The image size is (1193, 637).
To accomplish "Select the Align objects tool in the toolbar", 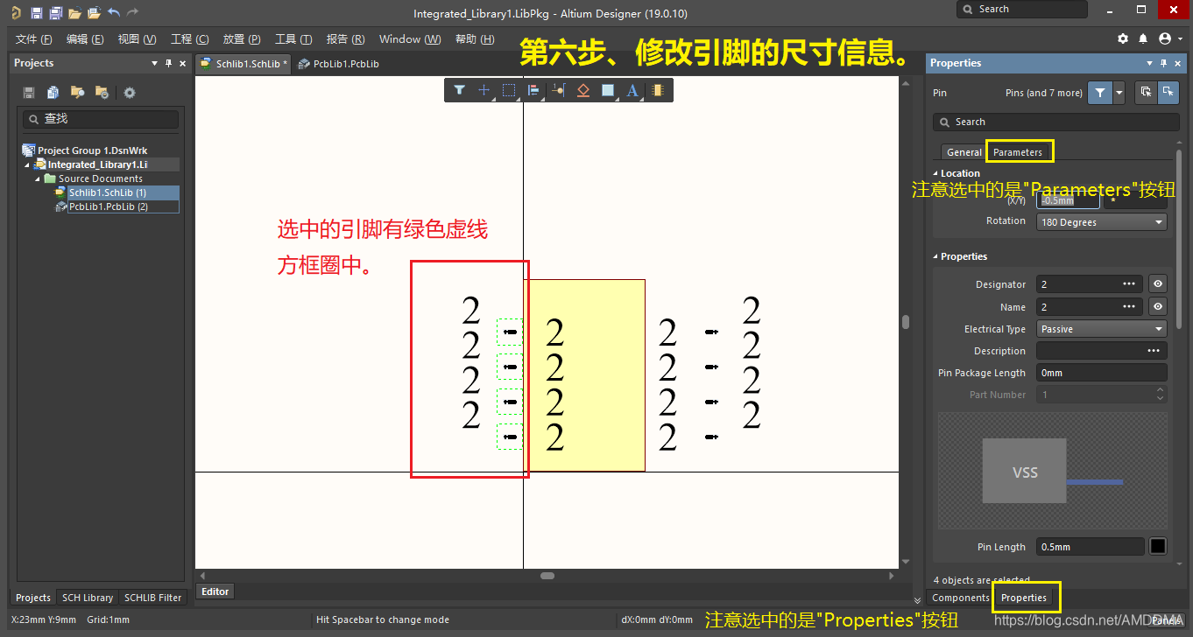I will [x=533, y=90].
